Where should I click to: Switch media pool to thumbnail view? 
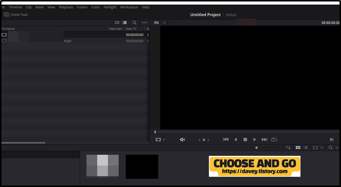coord(298,148)
